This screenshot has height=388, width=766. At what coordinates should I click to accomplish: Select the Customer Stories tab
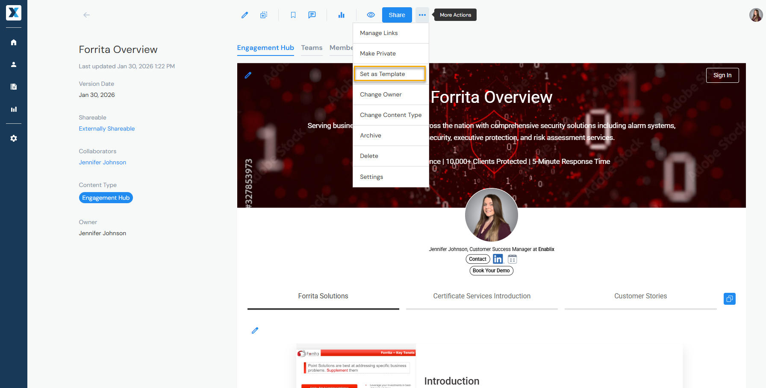pos(640,296)
